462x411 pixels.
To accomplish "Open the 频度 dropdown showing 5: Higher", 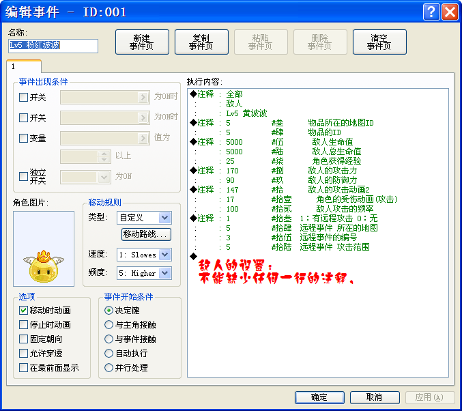I will click(145, 273).
